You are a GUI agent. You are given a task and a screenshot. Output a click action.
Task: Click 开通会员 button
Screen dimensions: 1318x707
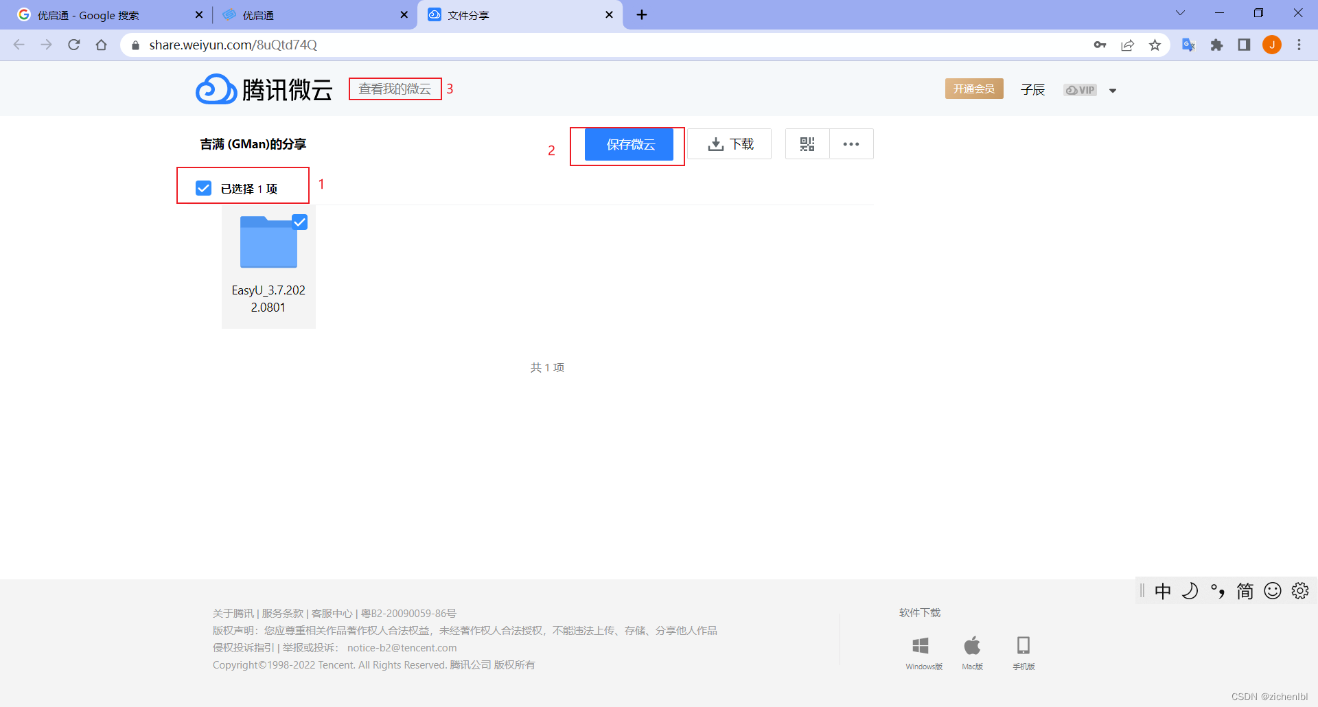[974, 89]
